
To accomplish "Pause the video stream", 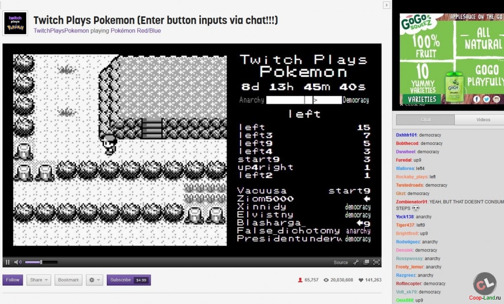I will (8, 262).
